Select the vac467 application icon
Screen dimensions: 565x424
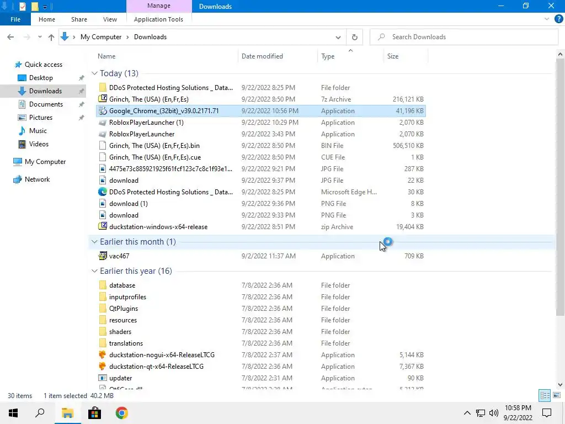(x=103, y=256)
